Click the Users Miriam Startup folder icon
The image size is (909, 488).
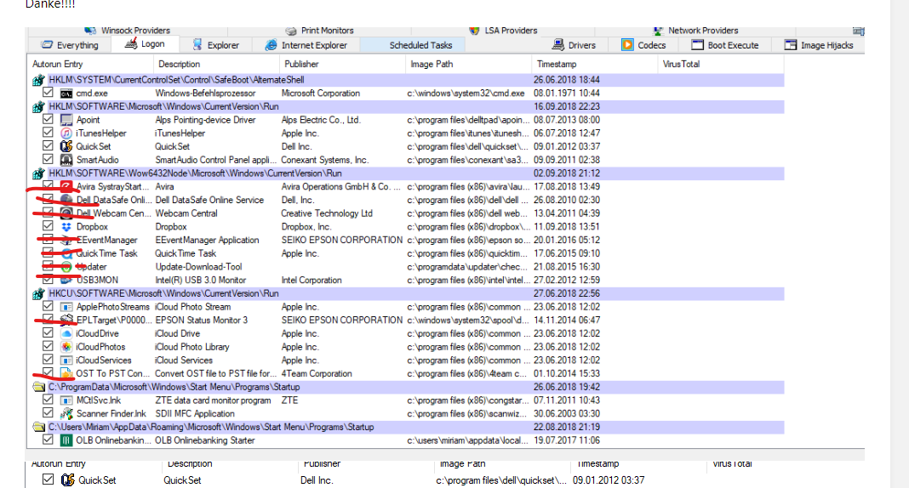[x=38, y=428]
